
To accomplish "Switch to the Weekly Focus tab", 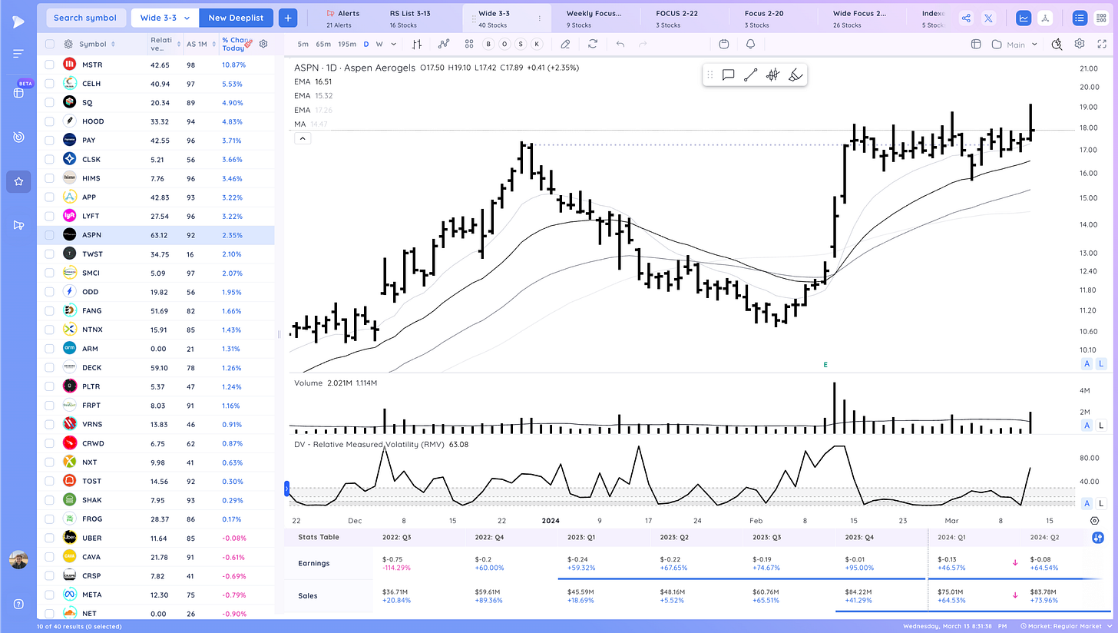I will pyautogui.click(x=593, y=18).
